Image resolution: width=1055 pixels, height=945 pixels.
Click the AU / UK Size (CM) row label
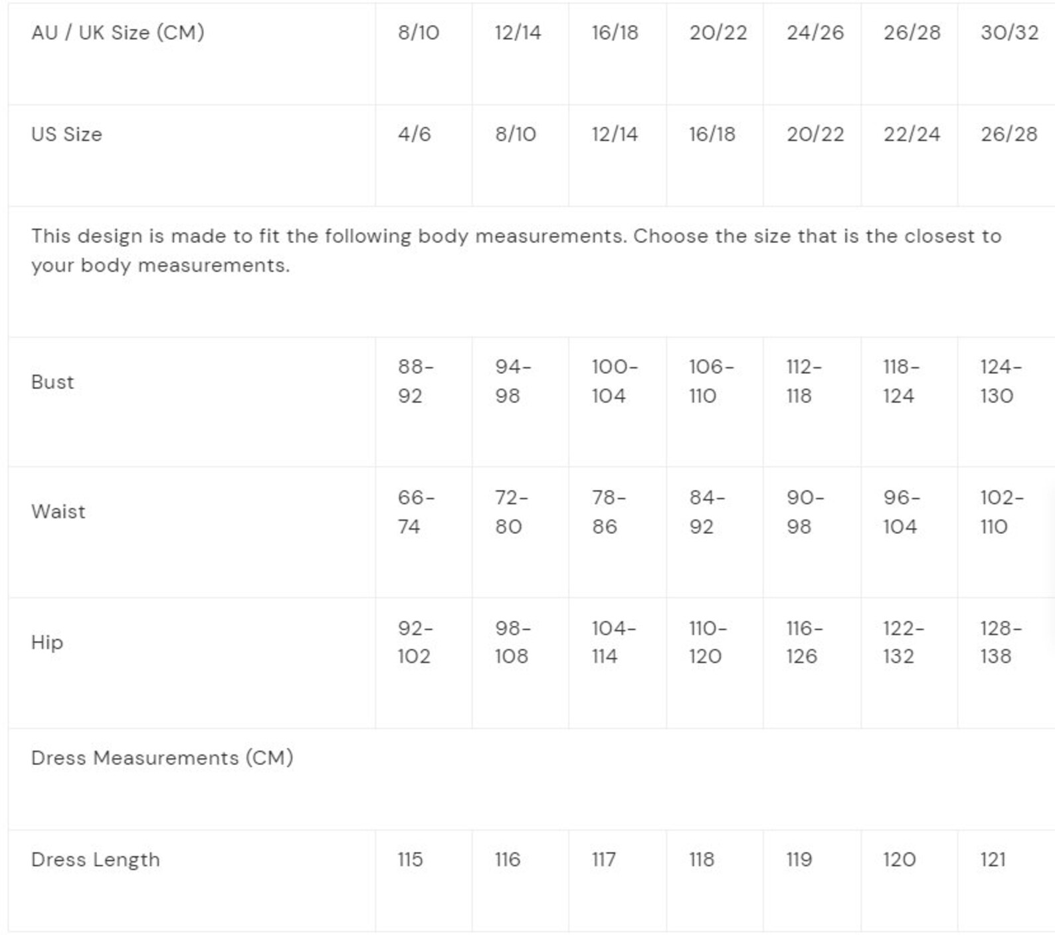(118, 33)
